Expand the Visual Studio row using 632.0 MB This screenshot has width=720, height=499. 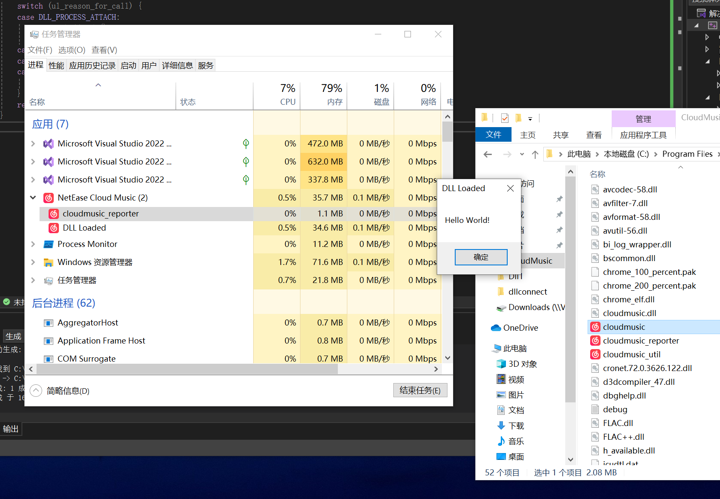point(33,161)
